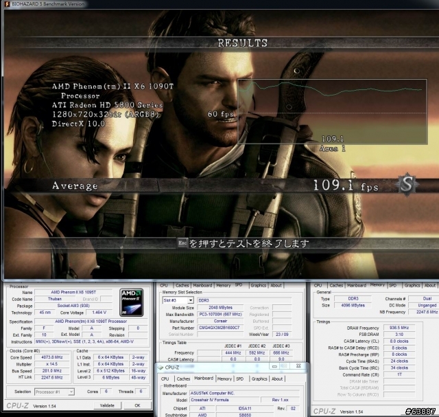Click the Code Name field Thuban

pos(55,299)
